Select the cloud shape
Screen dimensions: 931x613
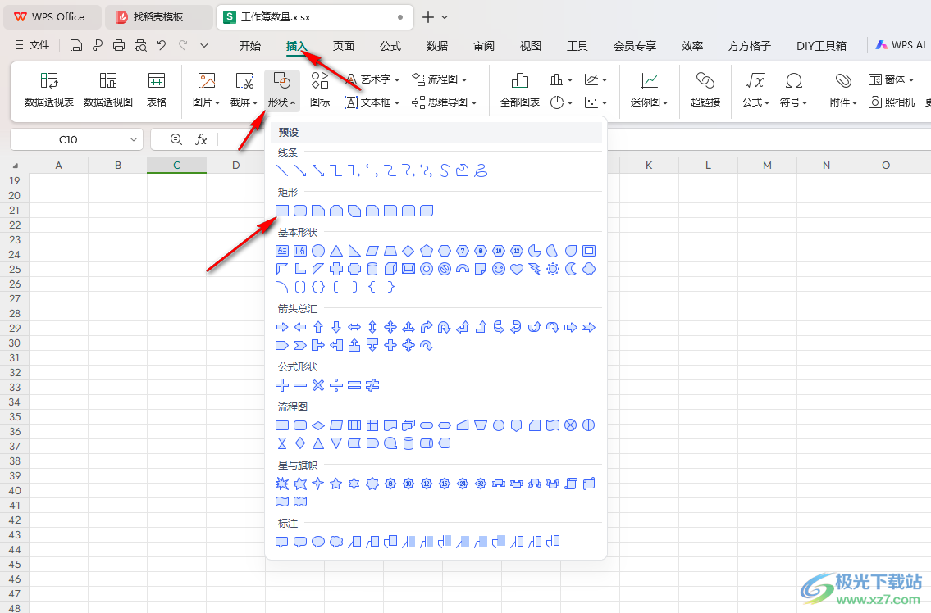point(588,269)
